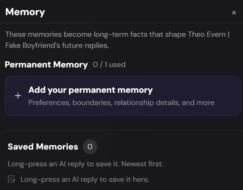Click the Fake Boyfriend's future replies line
This screenshot has height=190, width=243.
57,45
